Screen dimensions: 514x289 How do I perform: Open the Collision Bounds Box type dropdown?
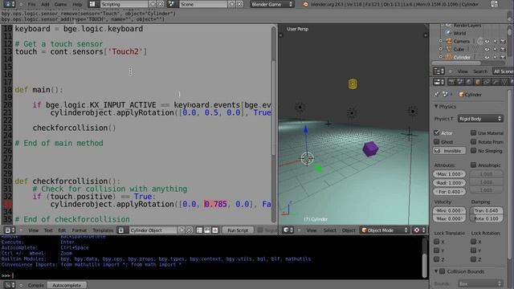point(480,283)
